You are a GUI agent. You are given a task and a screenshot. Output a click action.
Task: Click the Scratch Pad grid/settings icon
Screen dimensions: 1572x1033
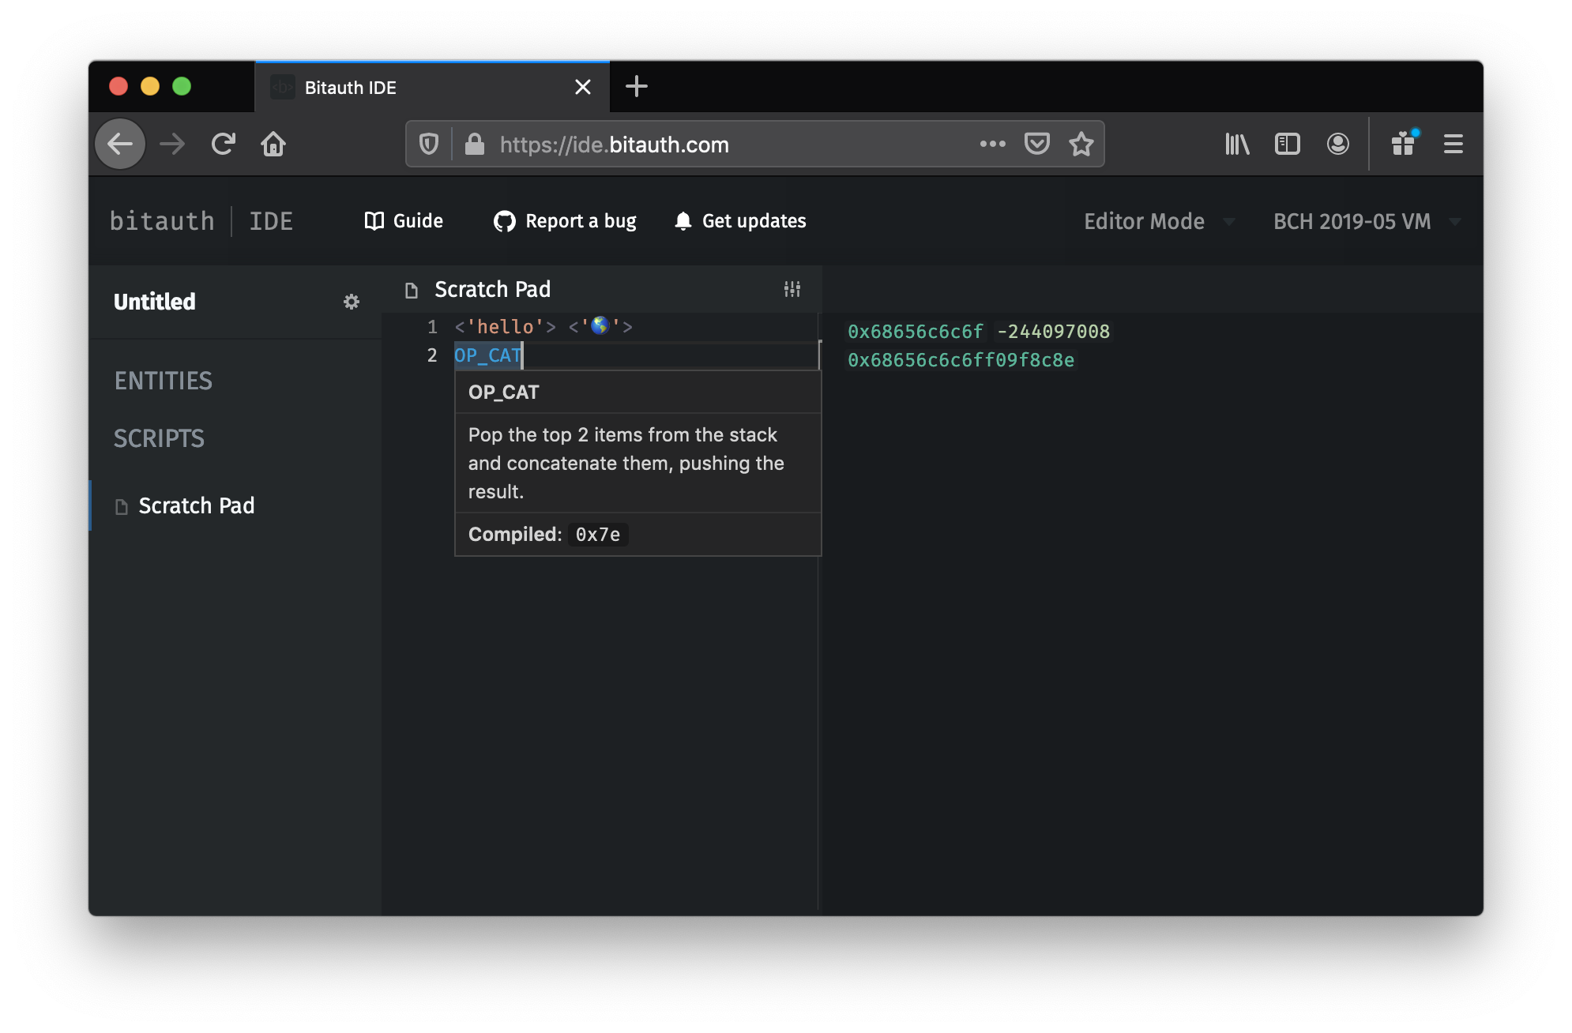[x=792, y=289]
